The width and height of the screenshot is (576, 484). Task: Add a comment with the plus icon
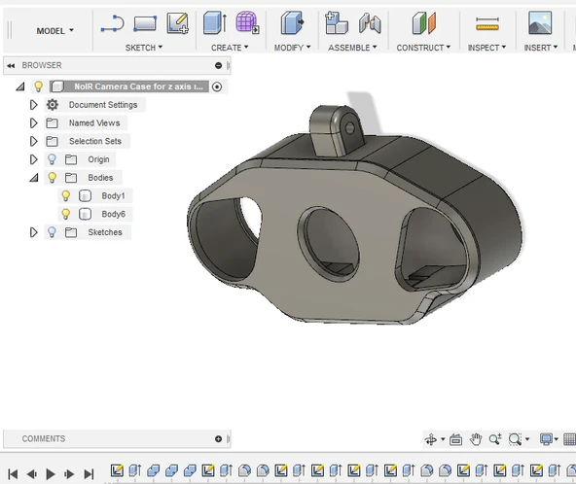(218, 439)
